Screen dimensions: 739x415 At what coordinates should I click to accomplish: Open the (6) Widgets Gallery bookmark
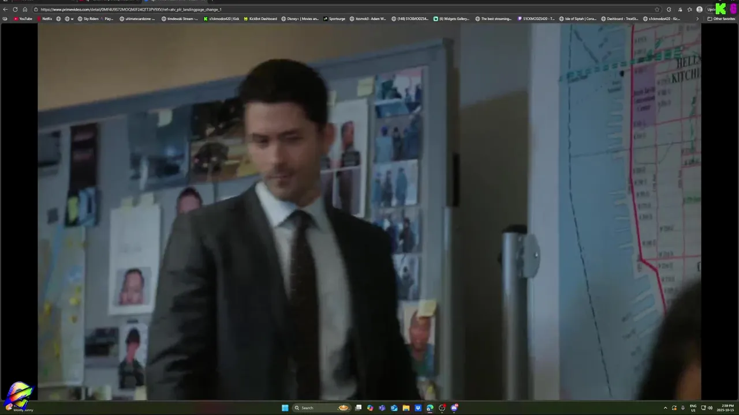coord(451,18)
